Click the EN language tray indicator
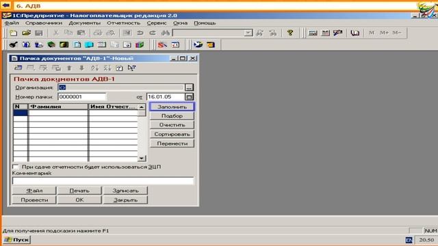The height and width of the screenshot is (246, 438). coord(409,240)
